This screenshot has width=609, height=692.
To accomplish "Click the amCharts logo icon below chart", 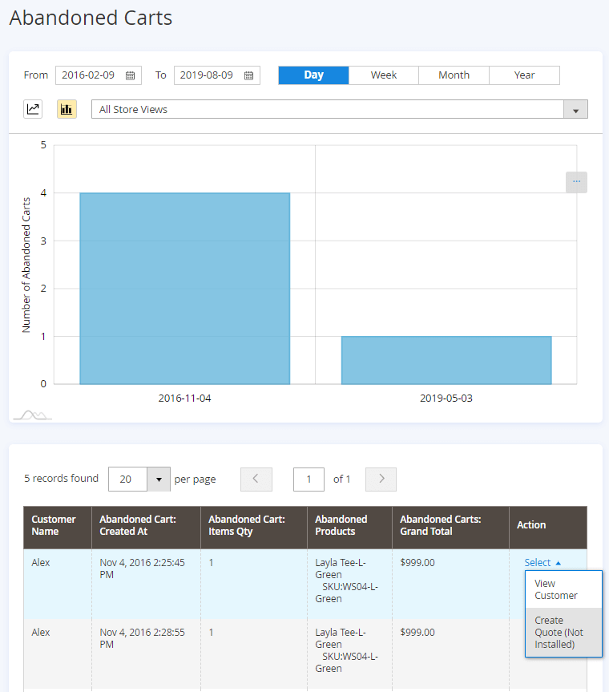I will 33,415.
